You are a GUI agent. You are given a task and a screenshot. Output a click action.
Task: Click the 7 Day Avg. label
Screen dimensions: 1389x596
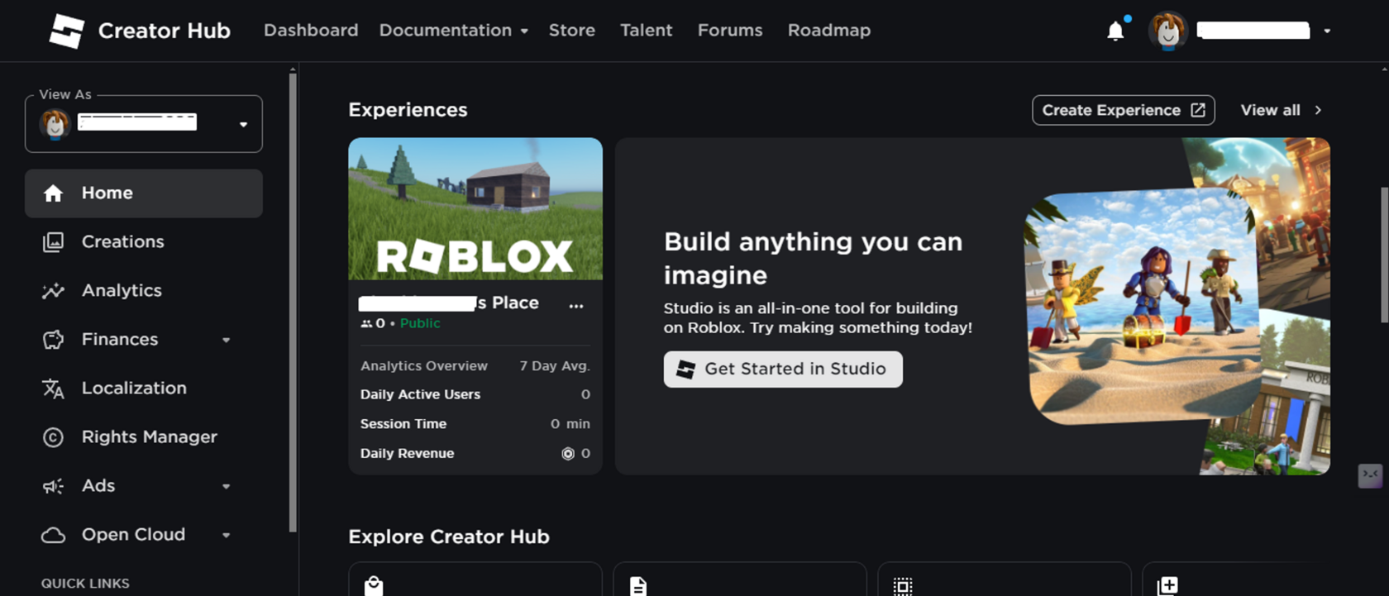point(555,366)
